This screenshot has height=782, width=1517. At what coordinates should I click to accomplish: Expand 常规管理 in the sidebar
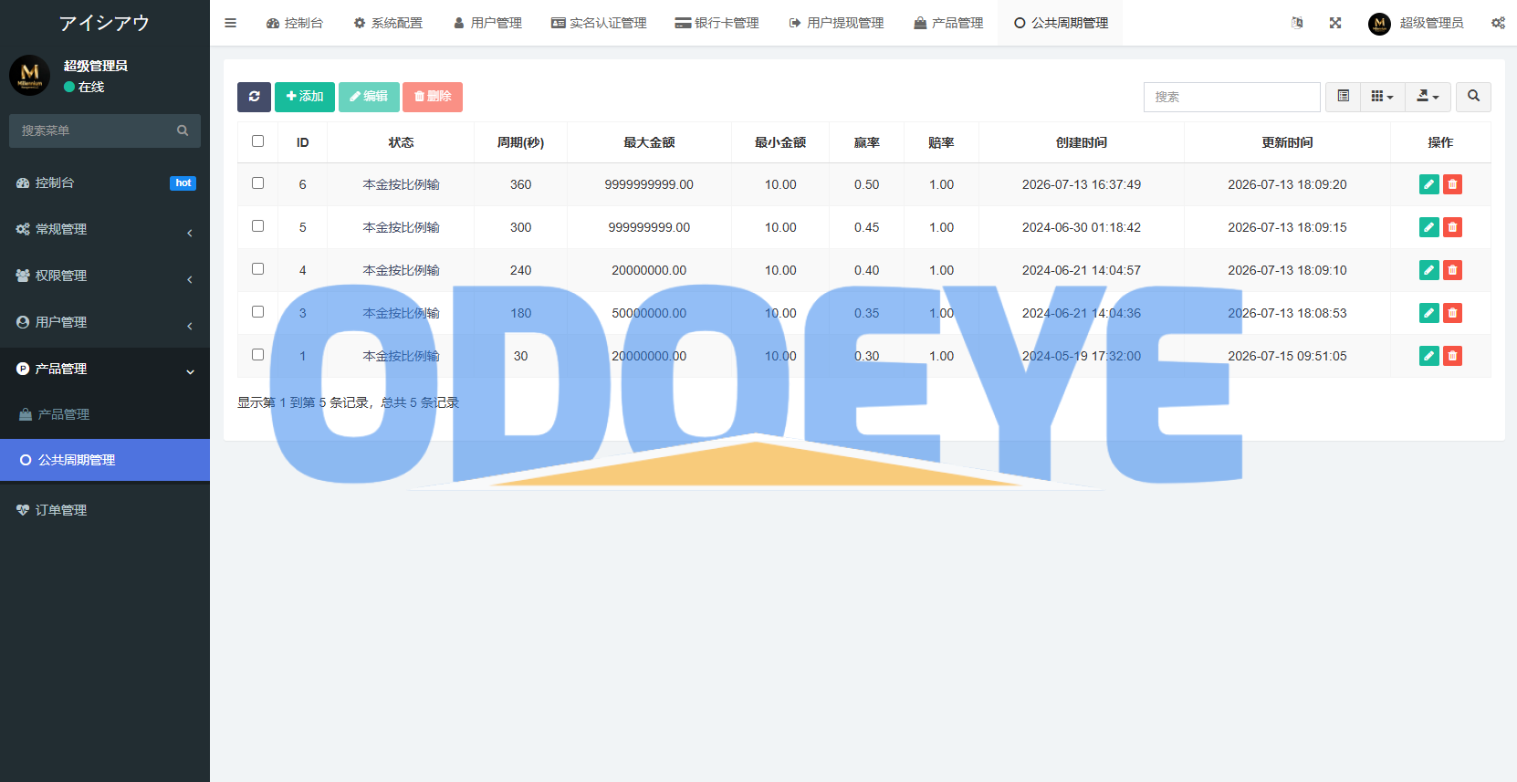tap(105, 230)
